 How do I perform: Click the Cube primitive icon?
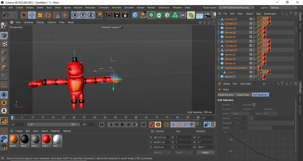coord(135,15)
